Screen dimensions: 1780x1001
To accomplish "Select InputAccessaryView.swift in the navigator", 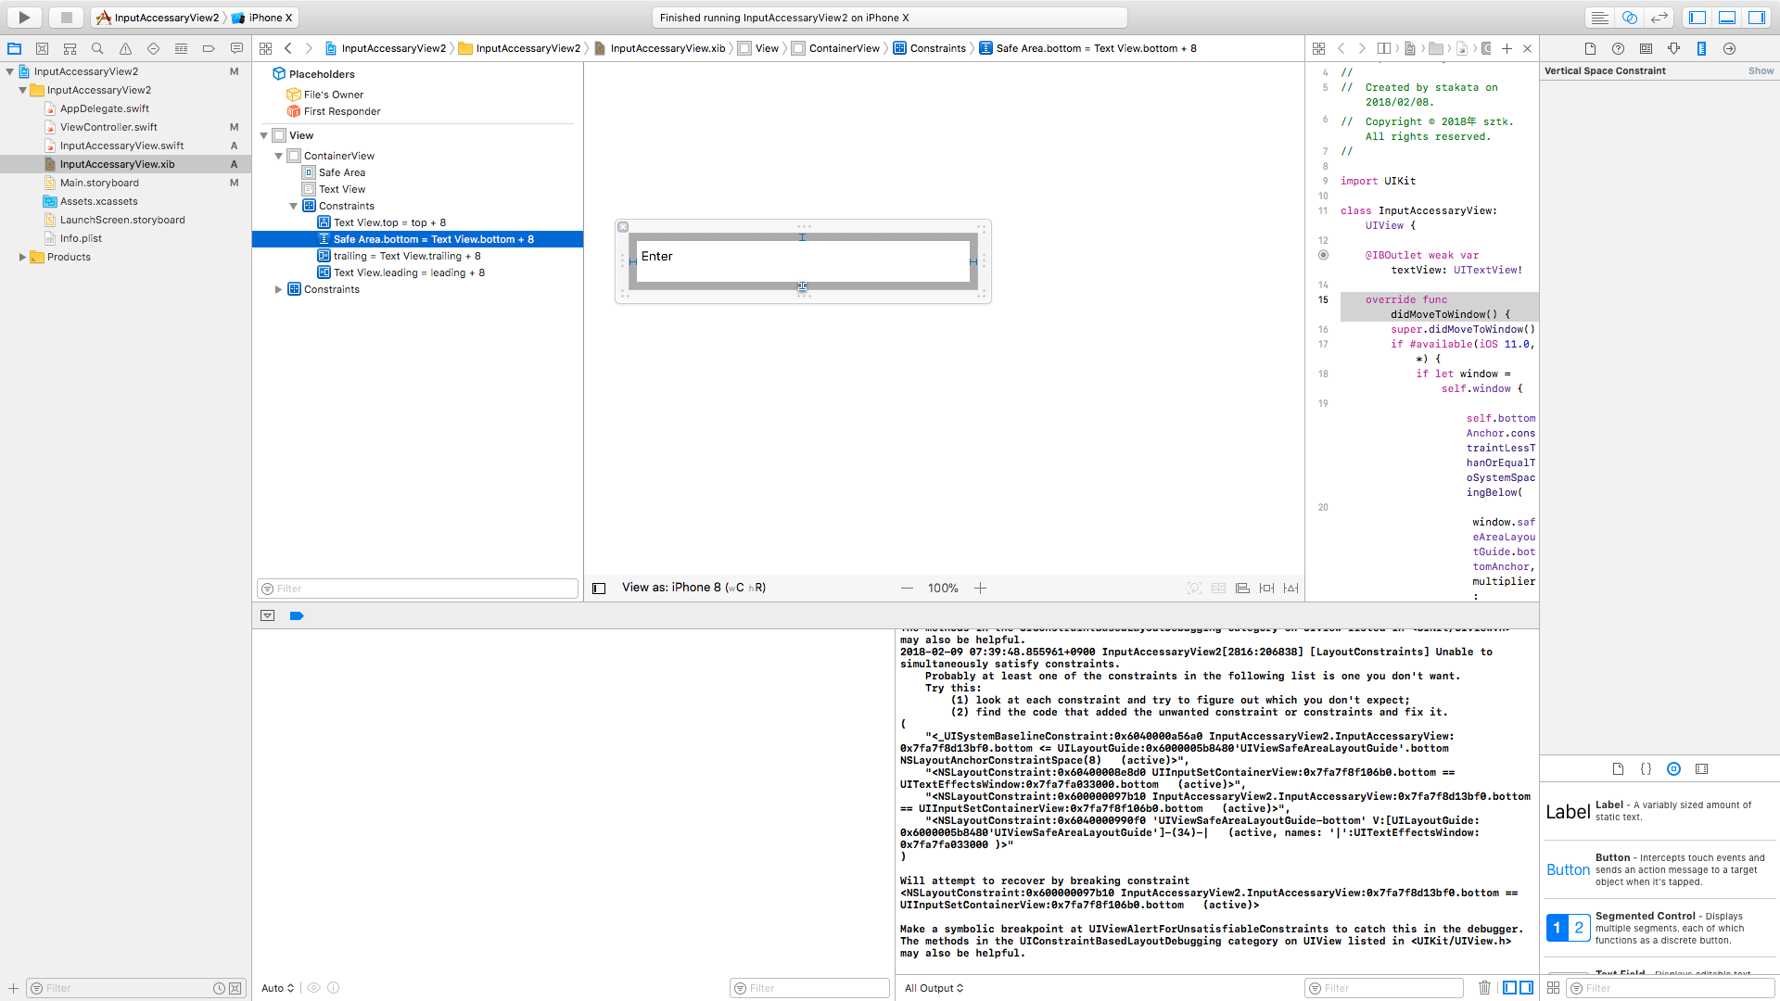I will tap(121, 146).
